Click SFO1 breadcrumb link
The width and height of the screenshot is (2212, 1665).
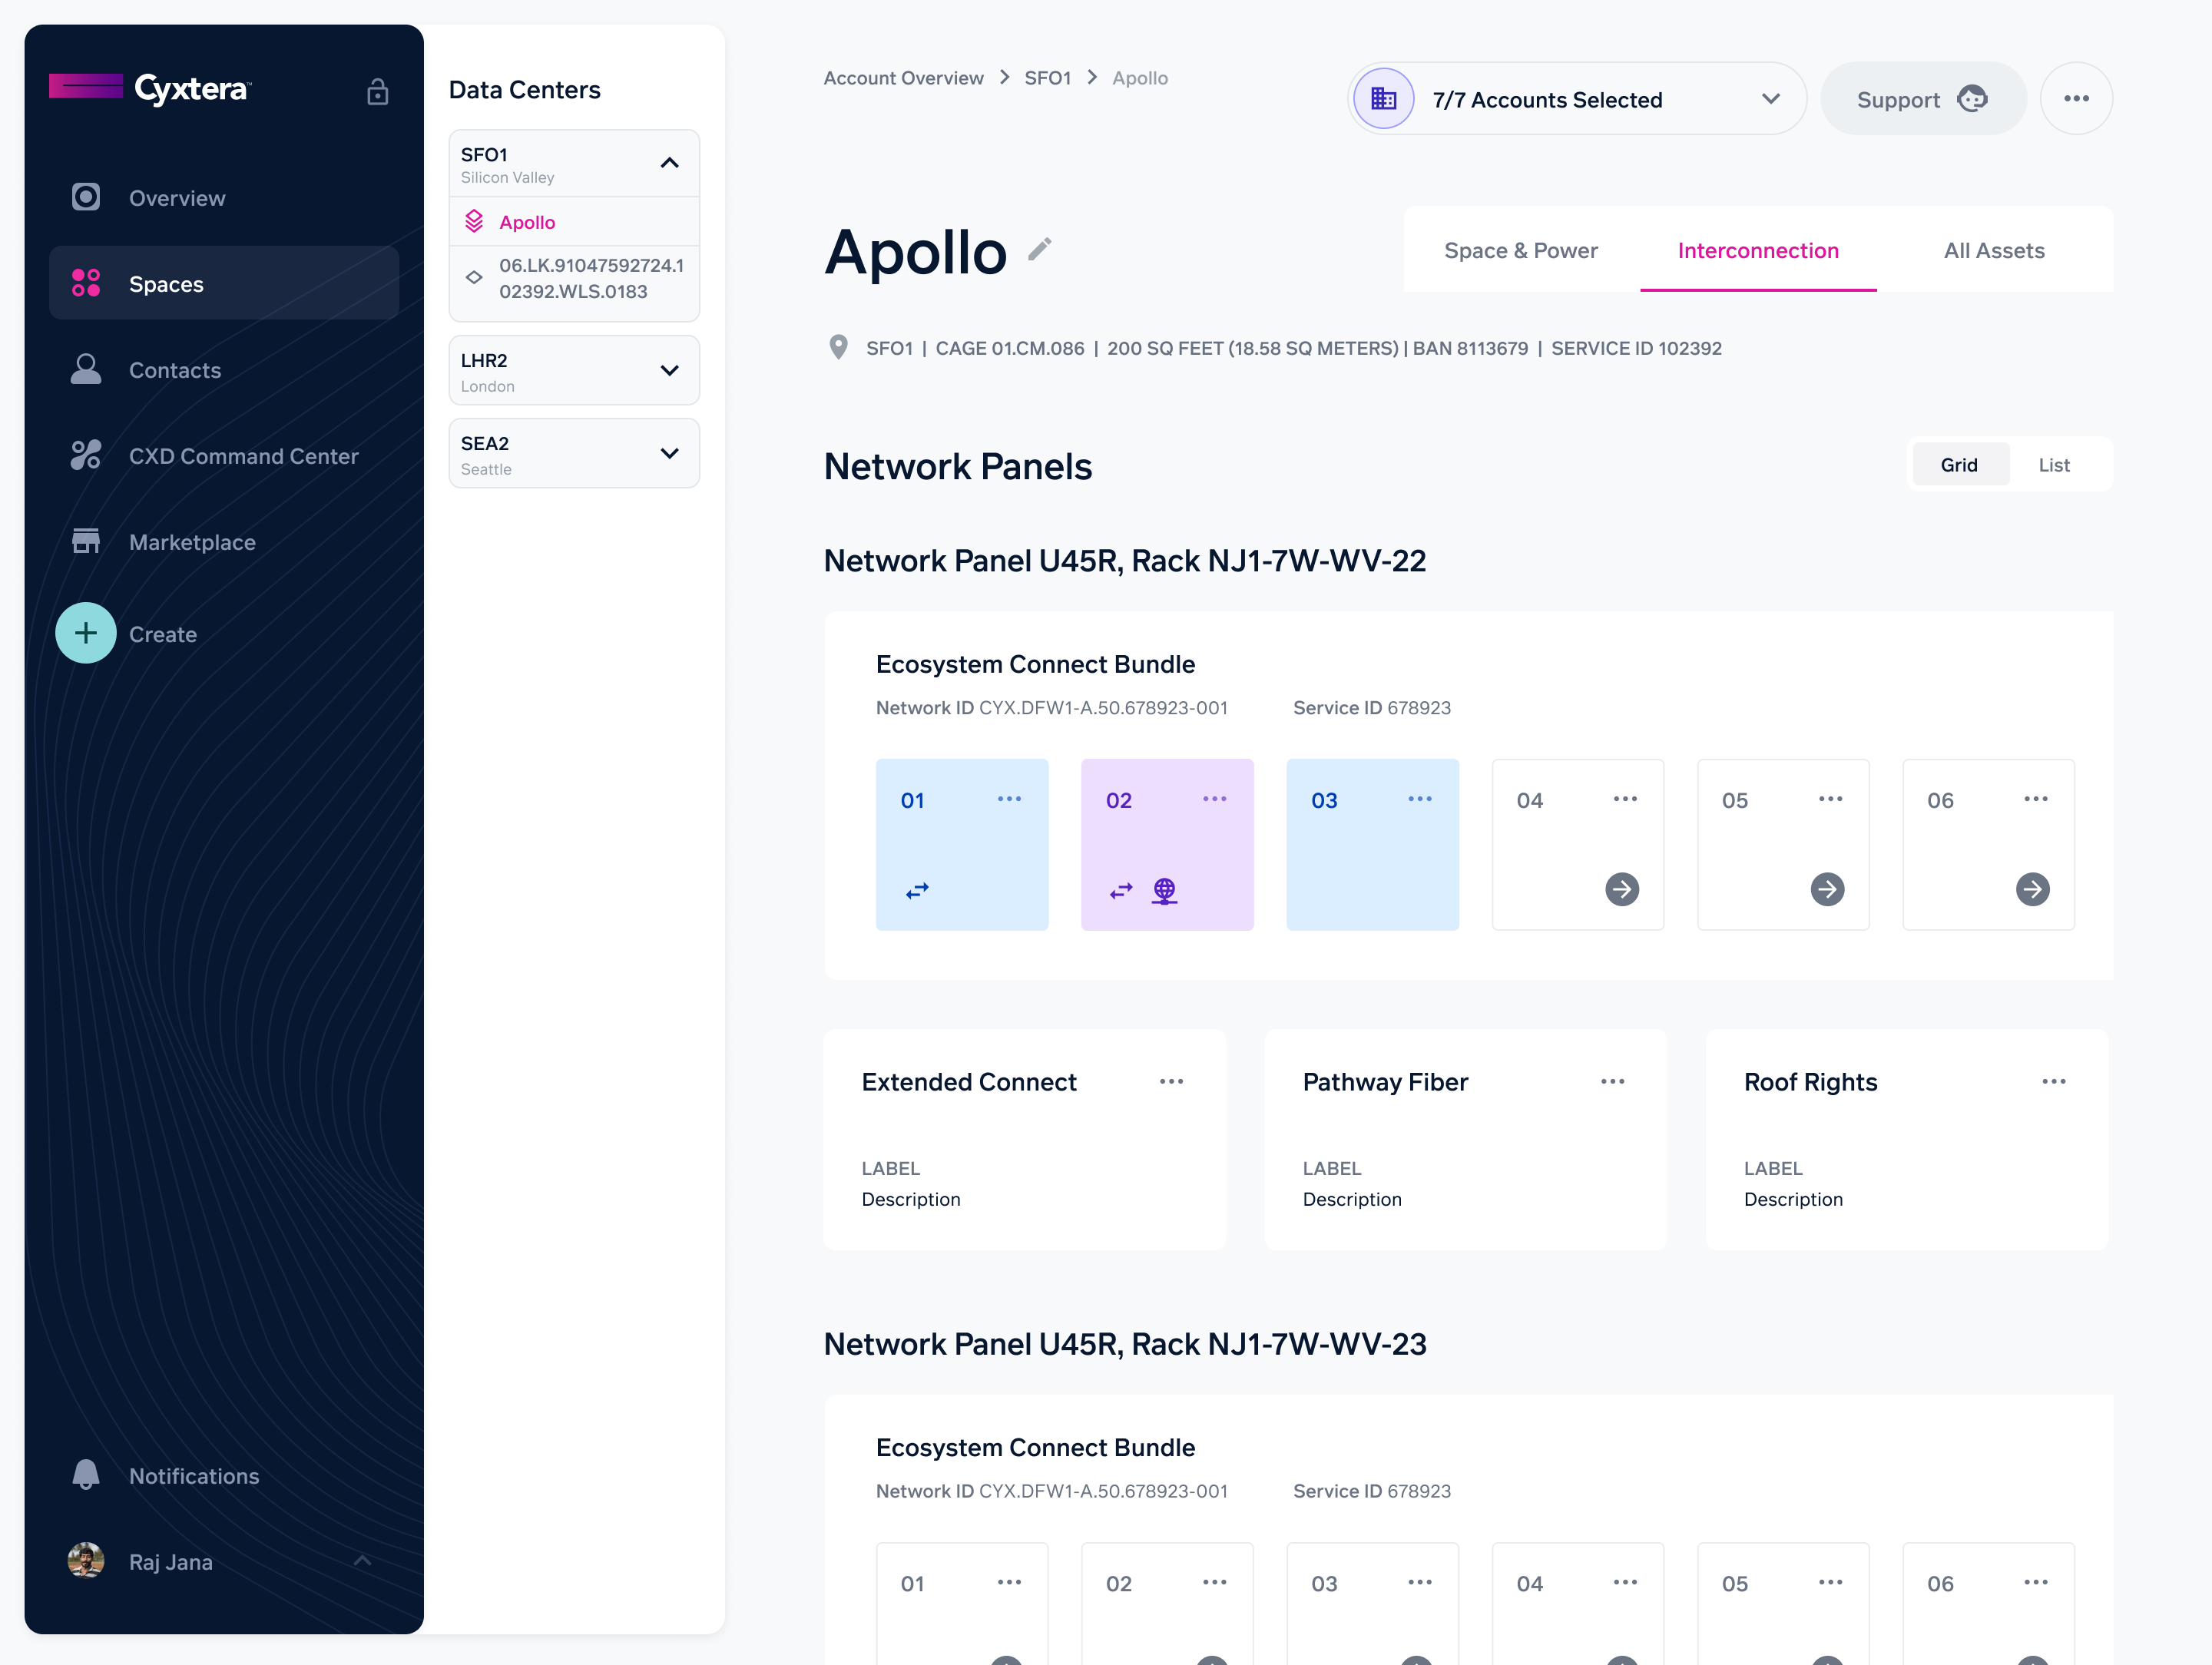(1047, 78)
